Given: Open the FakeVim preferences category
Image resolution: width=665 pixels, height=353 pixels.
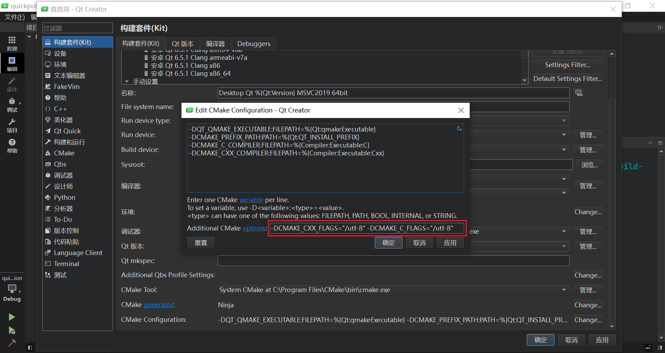Looking at the screenshot, I should click(x=78, y=87).
